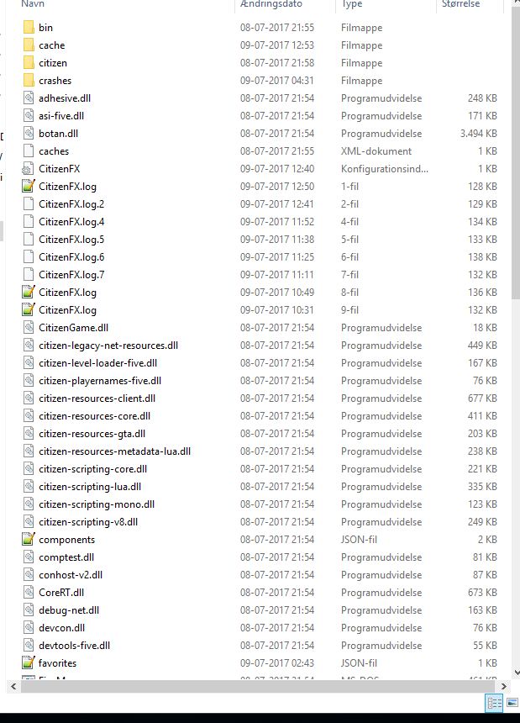
Task: Click the JSON-fil type of components
Action: click(359, 540)
